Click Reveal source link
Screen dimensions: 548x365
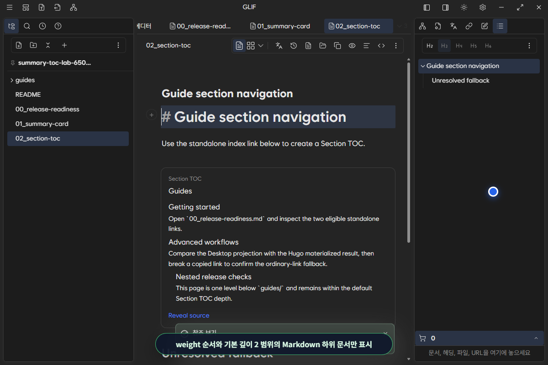(x=189, y=315)
